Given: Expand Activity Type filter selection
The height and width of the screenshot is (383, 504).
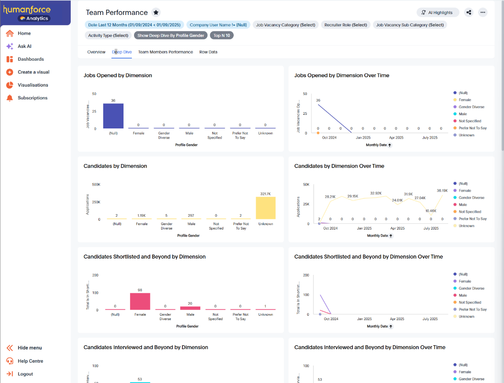Looking at the screenshot, I should click(108, 36).
